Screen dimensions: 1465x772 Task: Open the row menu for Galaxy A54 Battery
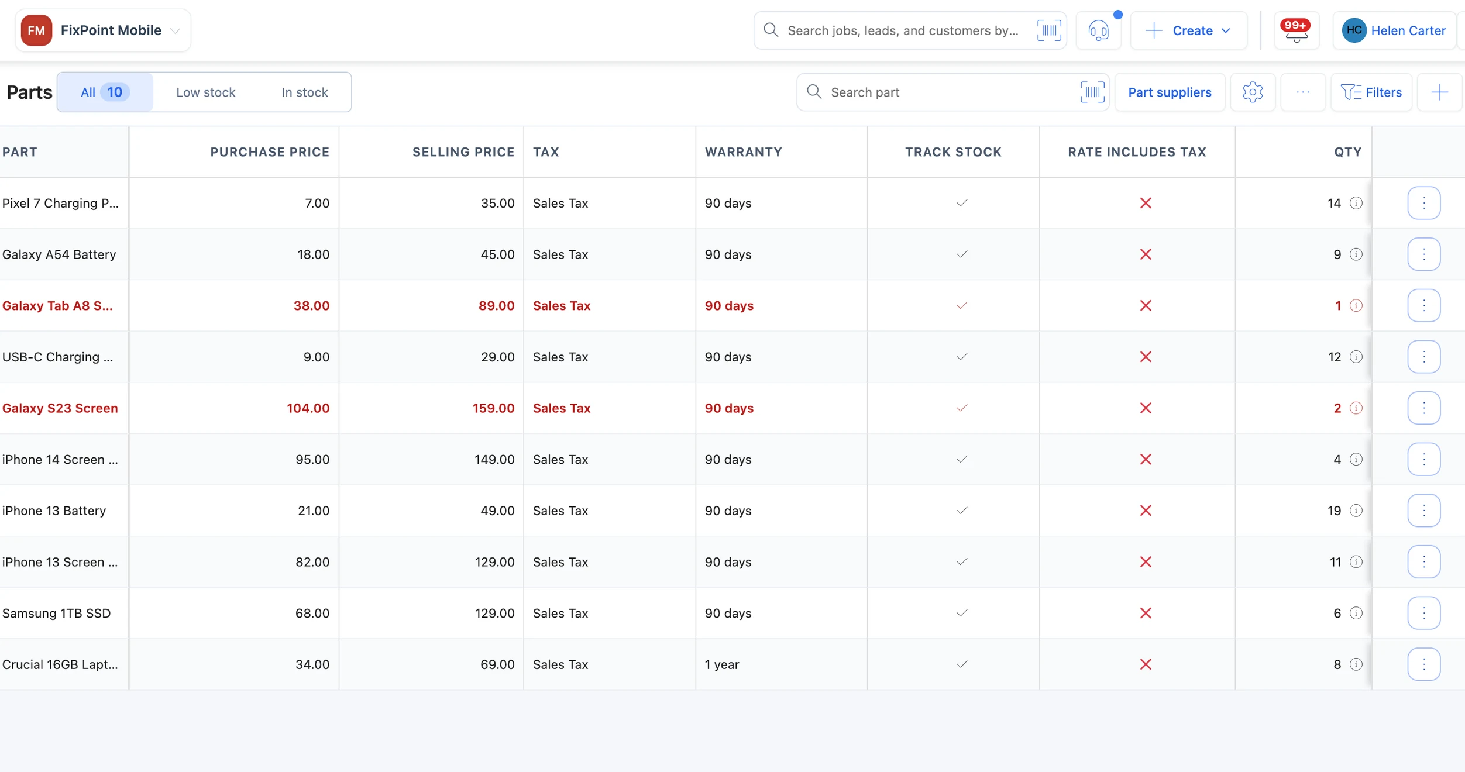point(1423,254)
